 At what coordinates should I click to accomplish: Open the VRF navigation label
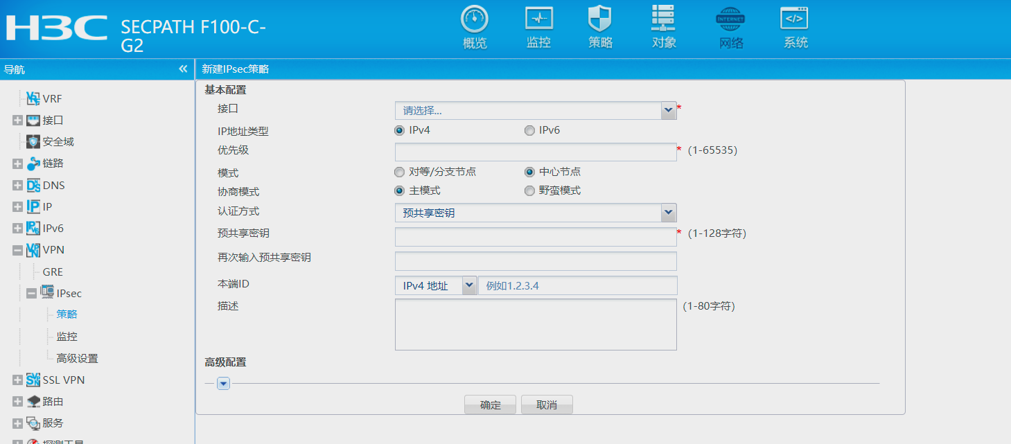pyautogui.click(x=52, y=99)
